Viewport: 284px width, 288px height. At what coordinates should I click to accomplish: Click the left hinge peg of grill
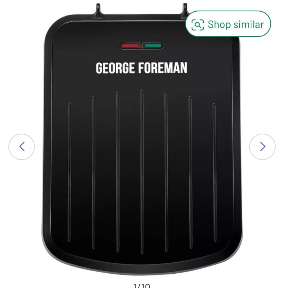(98, 9)
